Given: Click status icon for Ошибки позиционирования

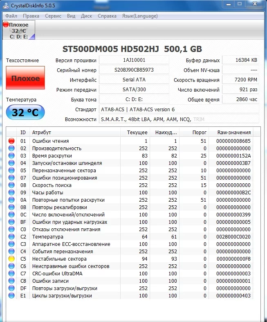Looking at the screenshot, I should (11, 178).
